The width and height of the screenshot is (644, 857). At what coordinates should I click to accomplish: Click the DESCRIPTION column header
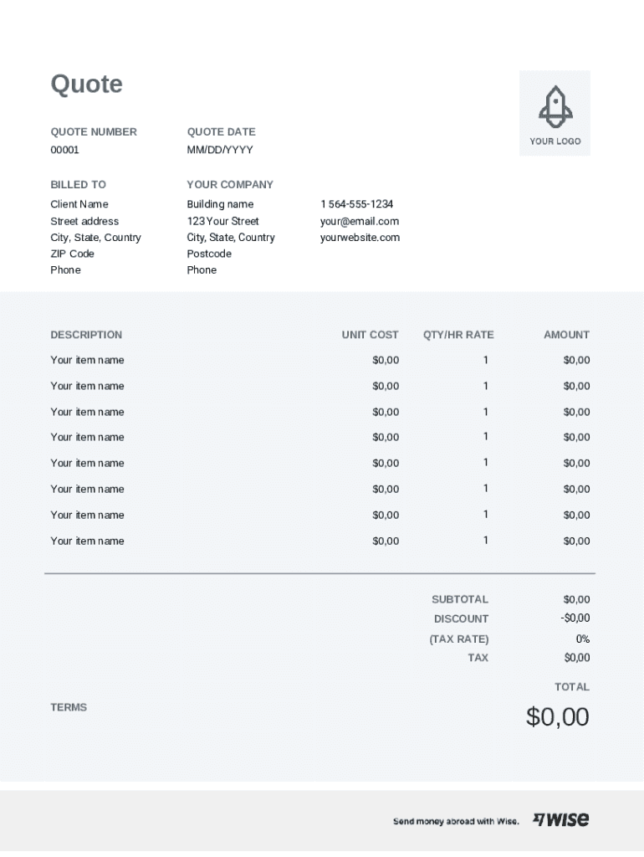(x=86, y=335)
